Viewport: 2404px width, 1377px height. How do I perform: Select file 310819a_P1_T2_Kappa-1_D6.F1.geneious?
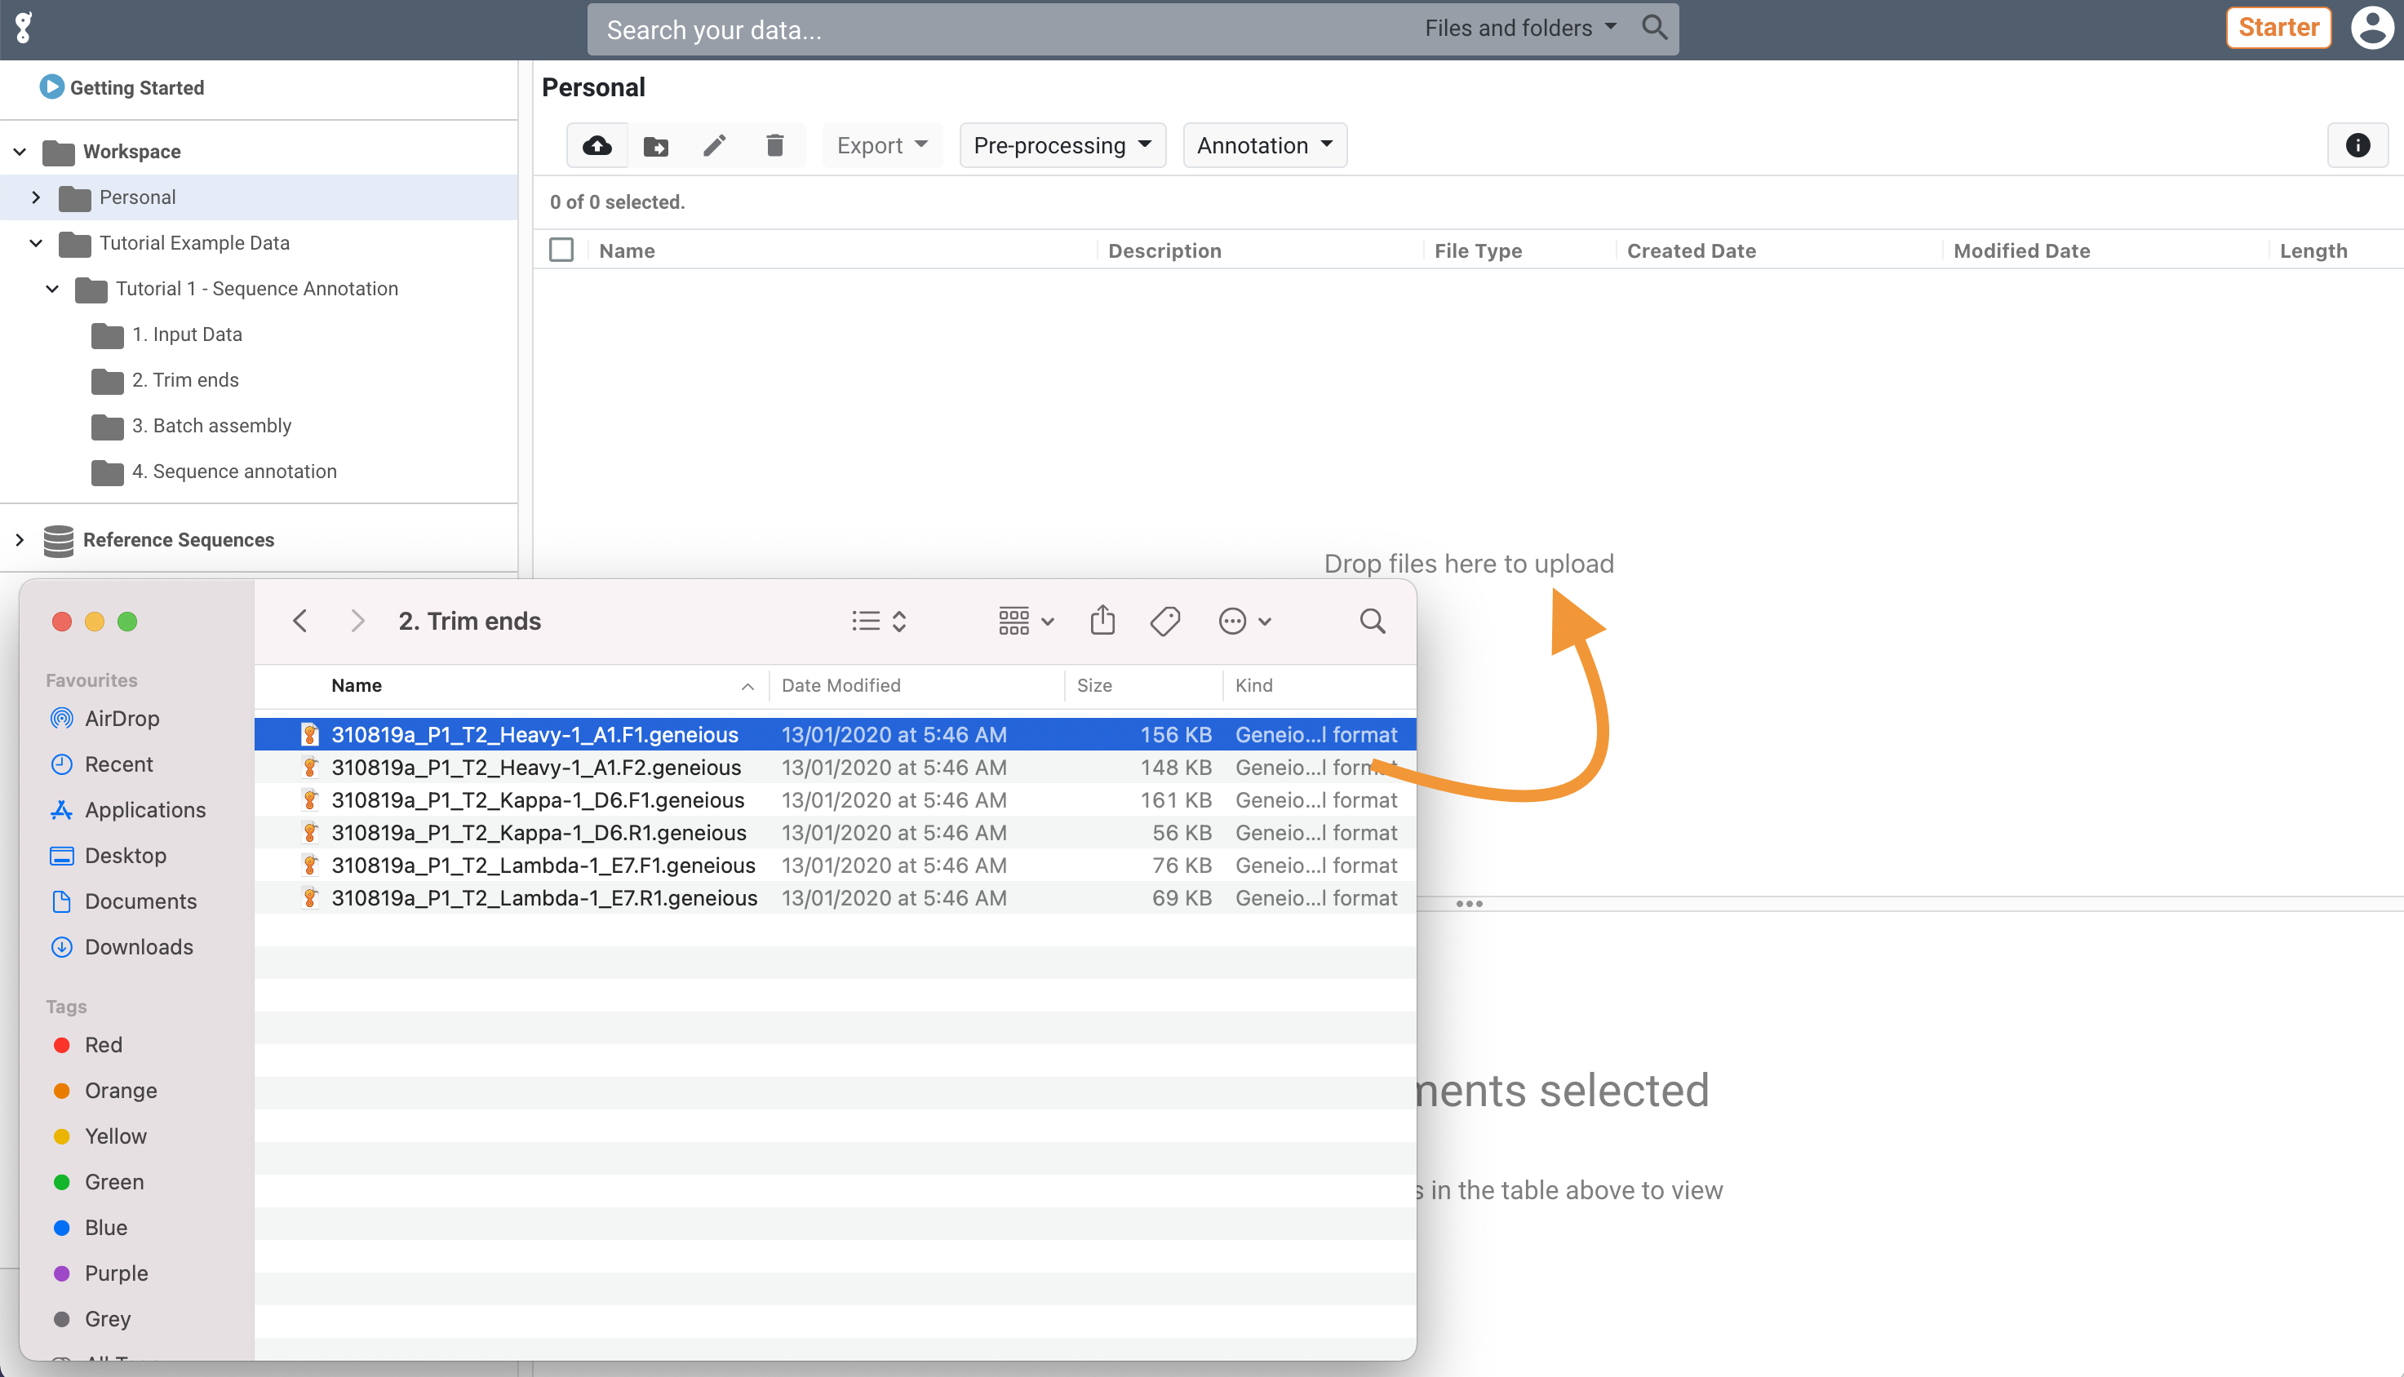[835, 800]
